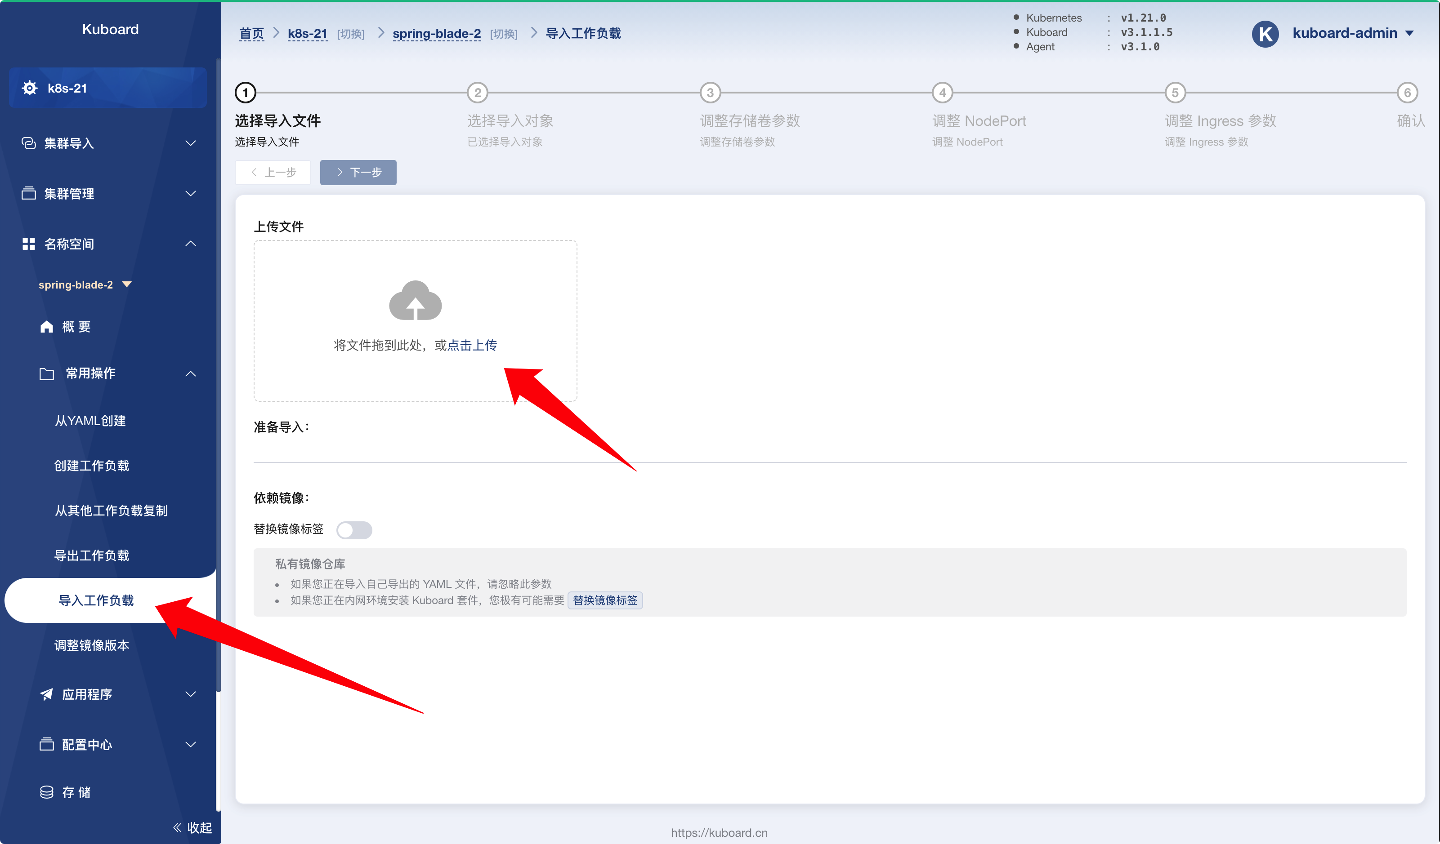Click step 2 circle 选择导入对象

point(478,93)
